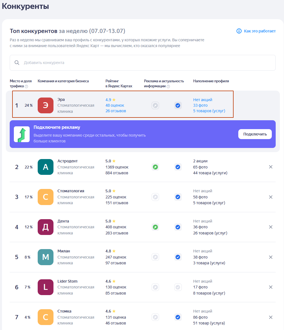The width and height of the screenshot is (284, 330).
Task: Click the verified badge in Эра row
Action: pos(178,106)
